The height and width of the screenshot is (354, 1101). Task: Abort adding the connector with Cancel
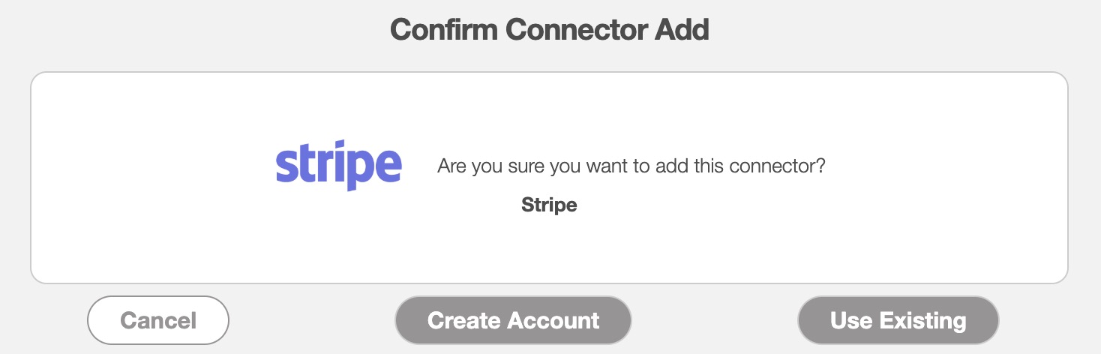click(x=158, y=320)
